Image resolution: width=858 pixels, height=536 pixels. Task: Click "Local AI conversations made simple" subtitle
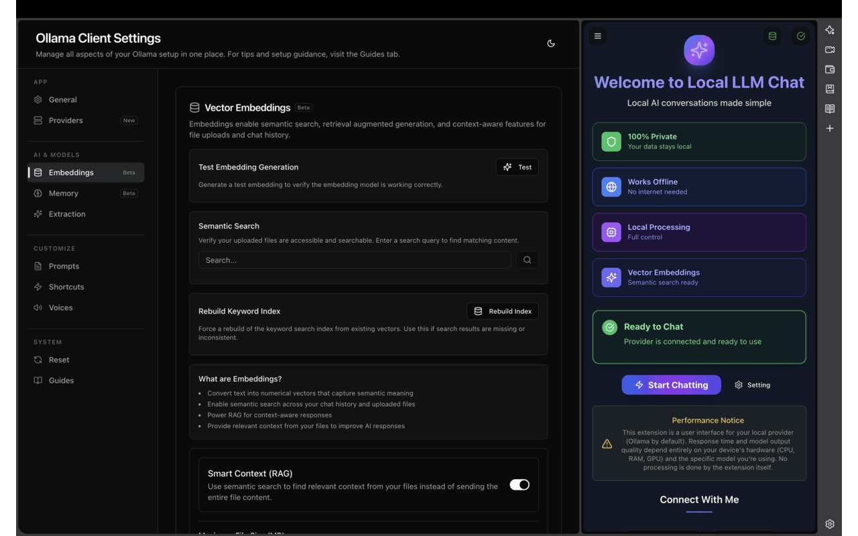pyautogui.click(x=699, y=103)
